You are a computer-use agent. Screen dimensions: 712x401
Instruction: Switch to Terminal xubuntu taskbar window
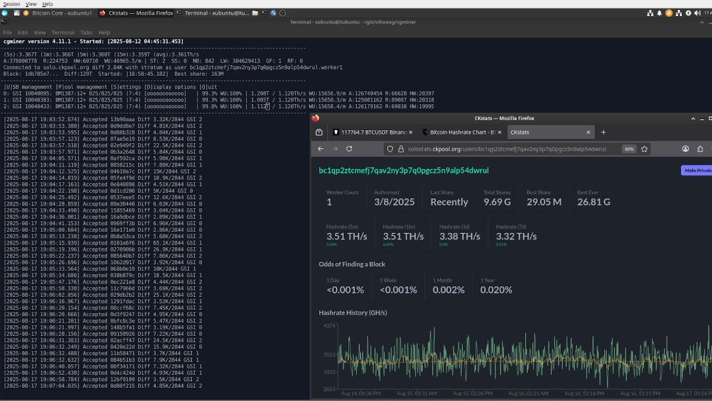pos(212,13)
